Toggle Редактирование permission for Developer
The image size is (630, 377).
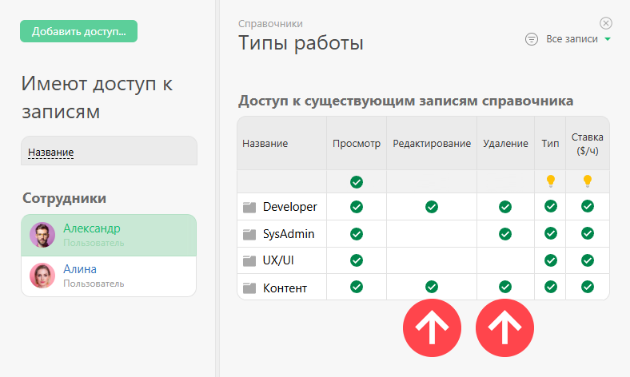tap(432, 207)
